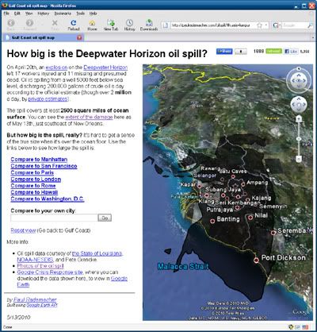Click the map pan hand control

[299, 105]
